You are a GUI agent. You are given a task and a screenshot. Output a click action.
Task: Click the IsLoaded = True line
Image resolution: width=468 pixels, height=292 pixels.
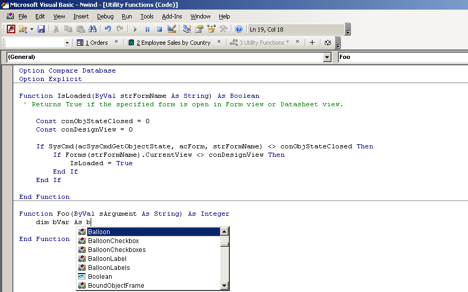[101, 163]
